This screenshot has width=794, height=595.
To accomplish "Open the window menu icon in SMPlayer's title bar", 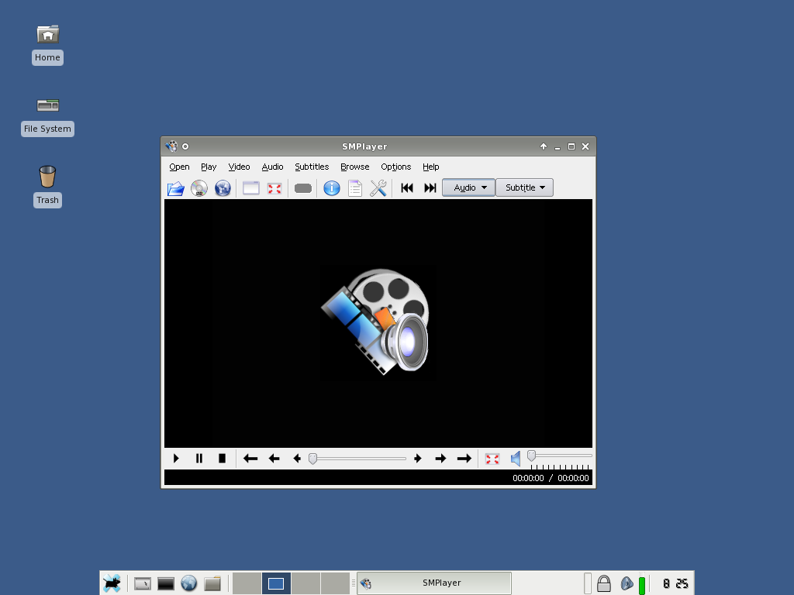I will pos(171,146).
